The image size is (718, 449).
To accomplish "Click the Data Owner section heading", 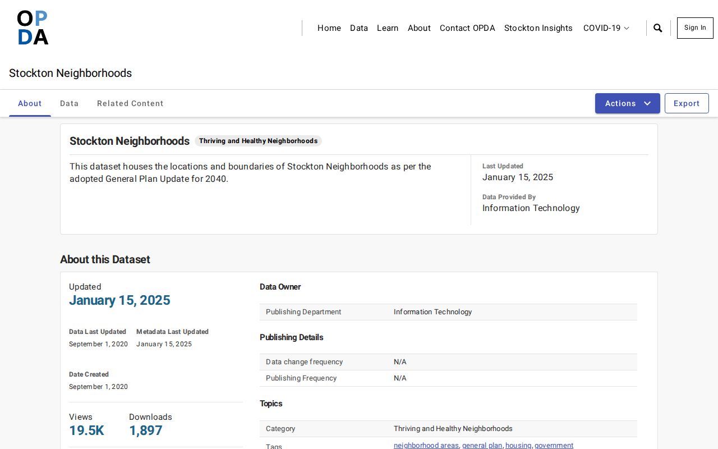I will point(280,287).
